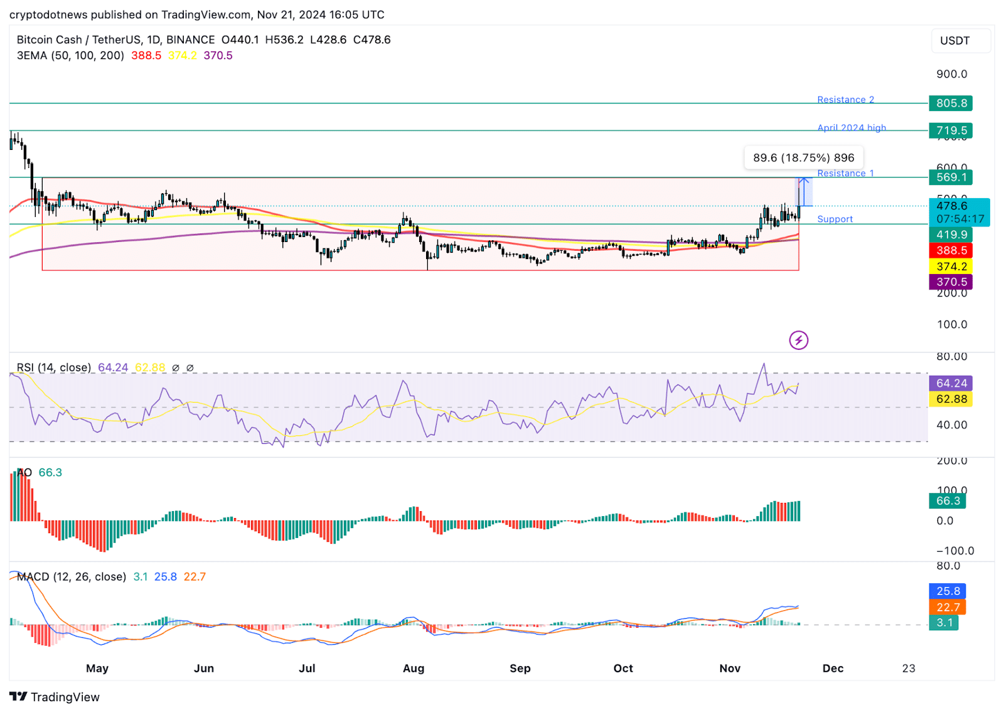This screenshot has height=713, width=1004.
Task: Click the red 388.5 EMA price tag
Action: tap(951, 250)
